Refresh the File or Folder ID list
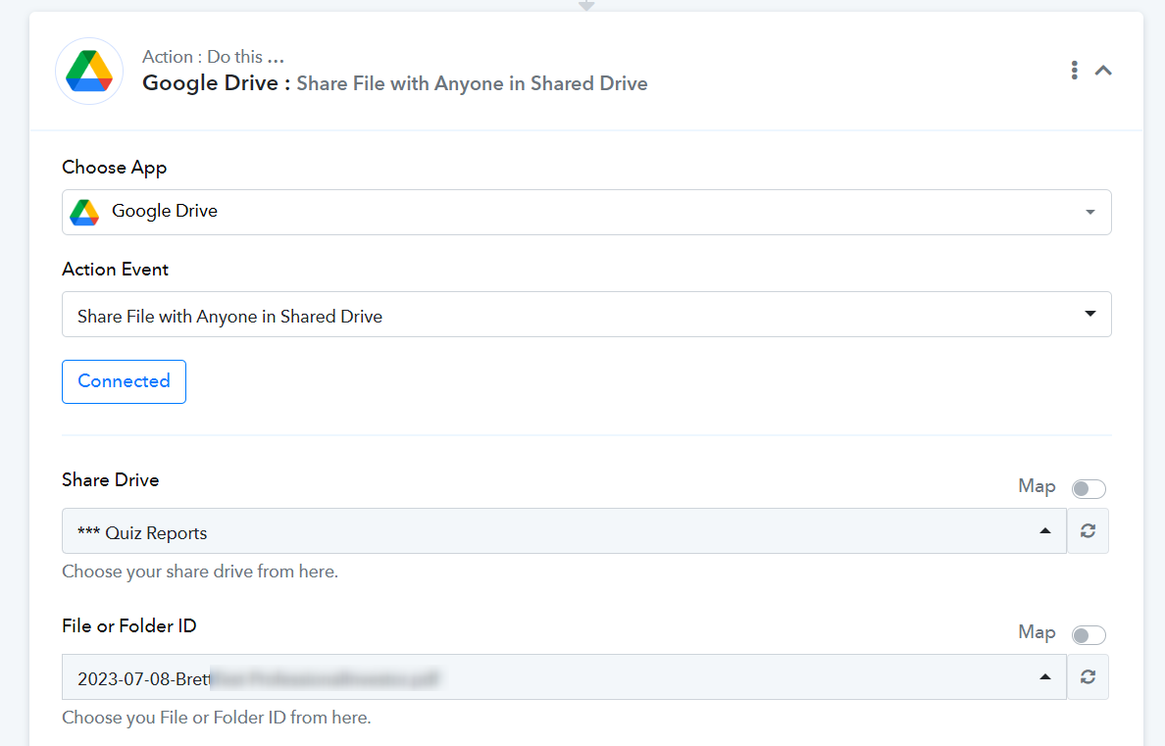1165x746 pixels. point(1088,677)
